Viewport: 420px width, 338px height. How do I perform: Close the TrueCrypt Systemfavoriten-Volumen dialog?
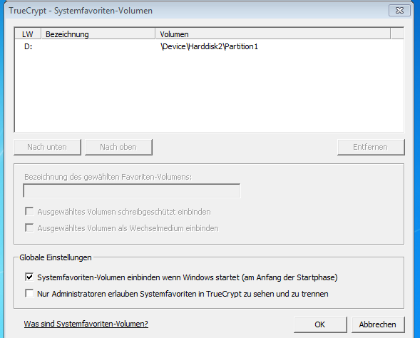(x=399, y=11)
